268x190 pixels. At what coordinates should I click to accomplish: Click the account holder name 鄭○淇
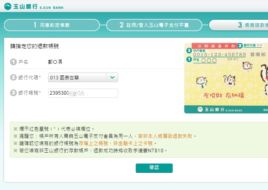tap(55, 62)
